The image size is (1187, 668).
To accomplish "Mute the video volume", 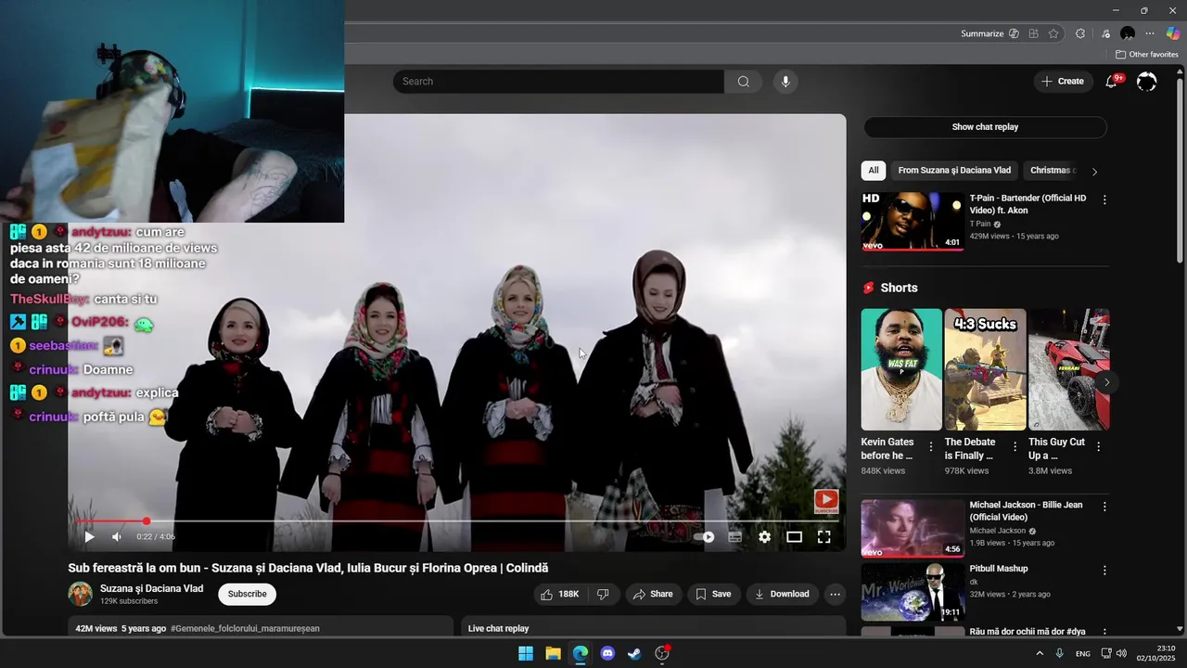I will click(117, 536).
